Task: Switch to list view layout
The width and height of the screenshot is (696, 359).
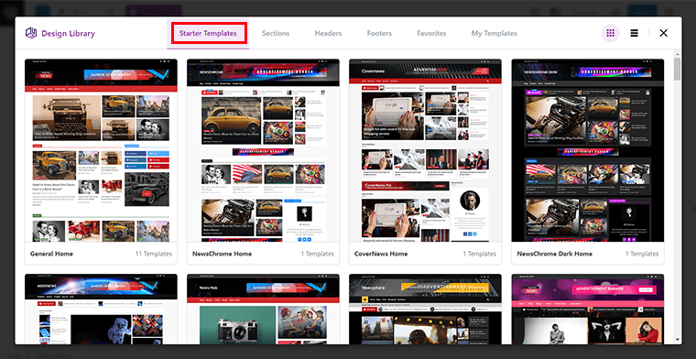Action: pyautogui.click(x=635, y=33)
